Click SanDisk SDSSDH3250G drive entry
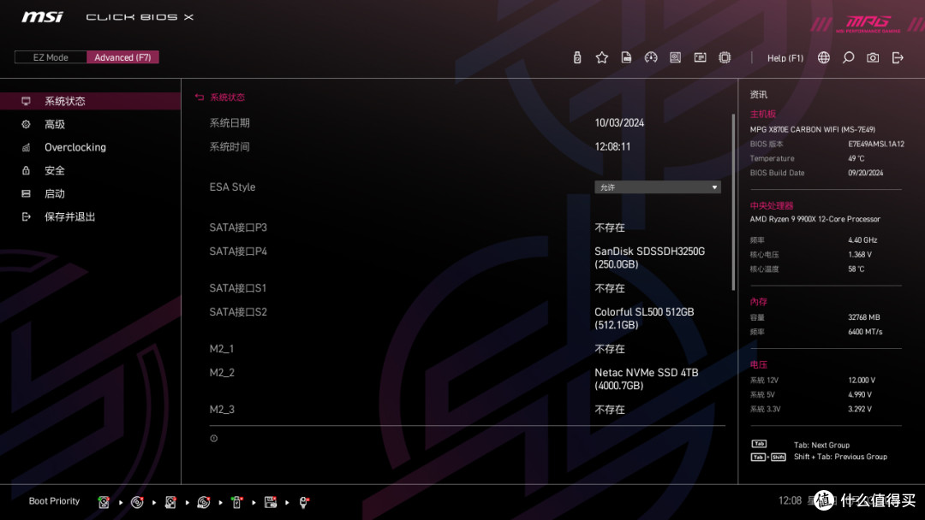 tap(649, 257)
